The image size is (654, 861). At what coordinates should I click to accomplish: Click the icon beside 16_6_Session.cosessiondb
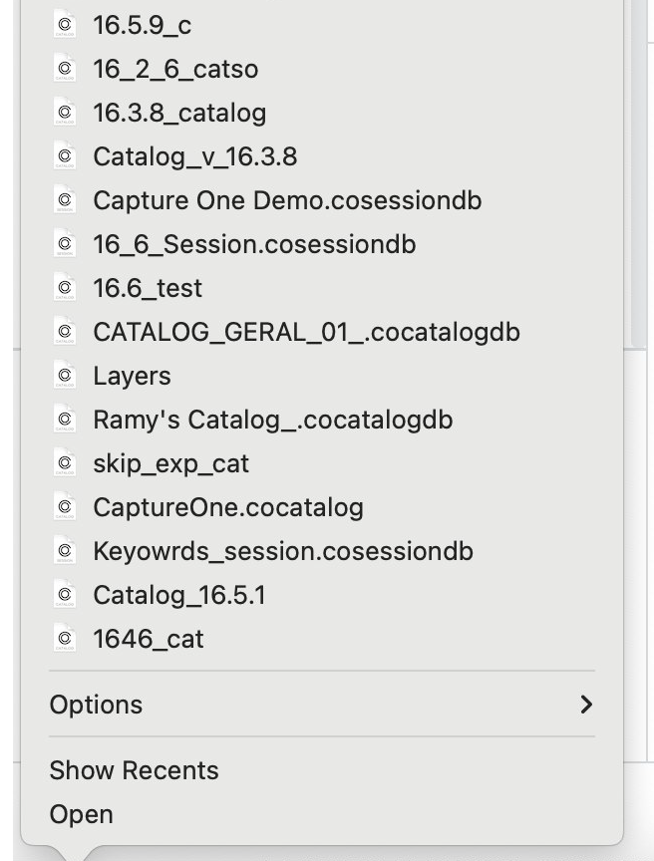[65, 244]
